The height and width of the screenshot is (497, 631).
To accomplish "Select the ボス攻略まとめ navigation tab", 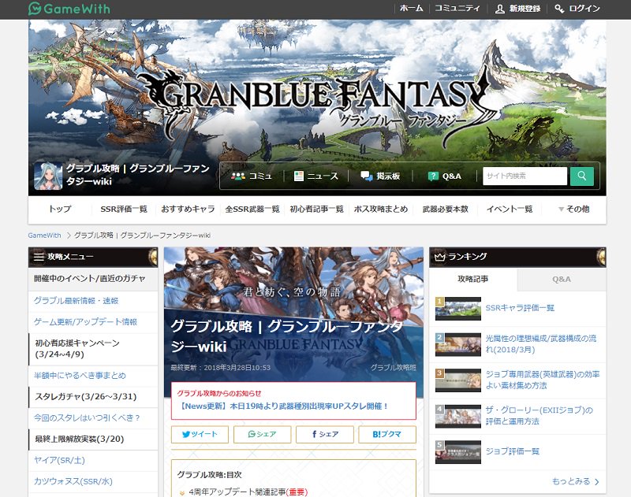I will pyautogui.click(x=381, y=209).
